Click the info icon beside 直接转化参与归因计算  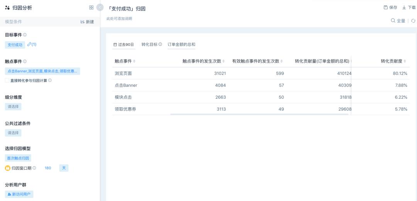click(50, 80)
